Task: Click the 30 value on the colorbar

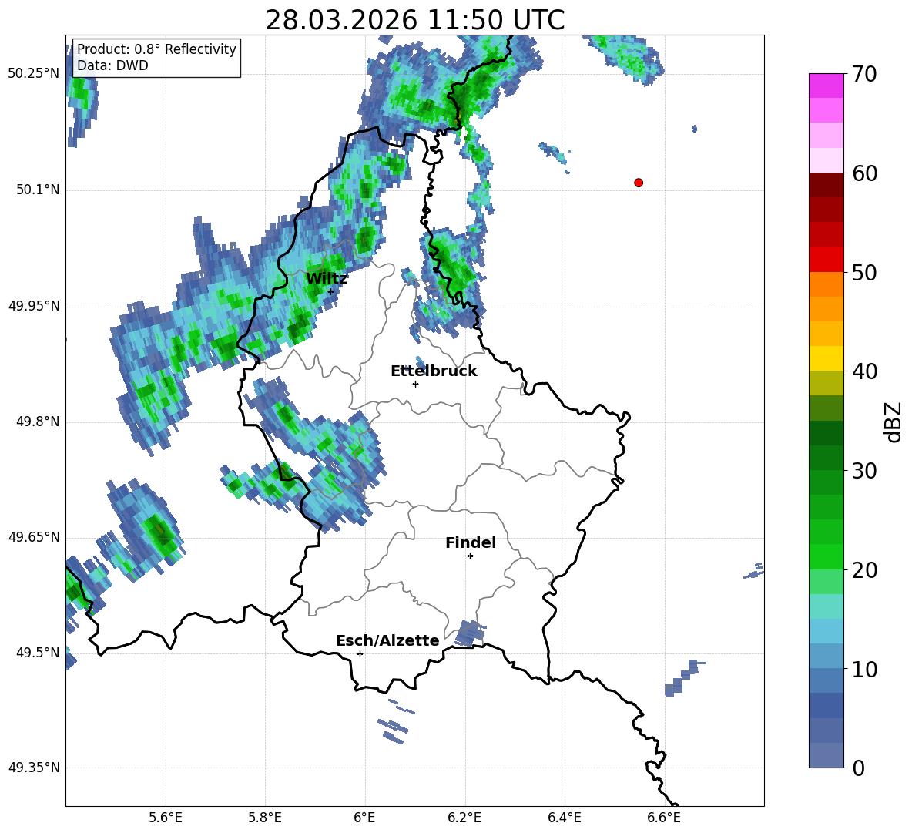Action: pyautogui.click(x=863, y=471)
